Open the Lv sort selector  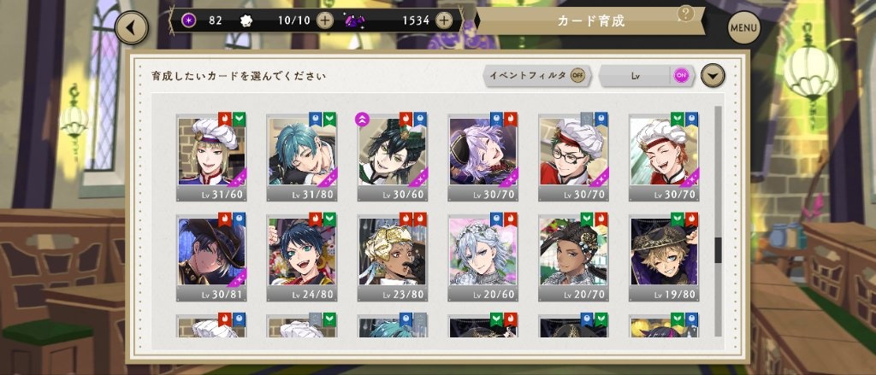point(636,75)
